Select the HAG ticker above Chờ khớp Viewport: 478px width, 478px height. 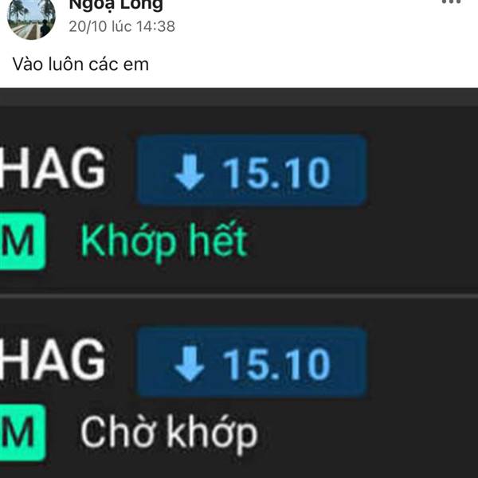coord(53,360)
